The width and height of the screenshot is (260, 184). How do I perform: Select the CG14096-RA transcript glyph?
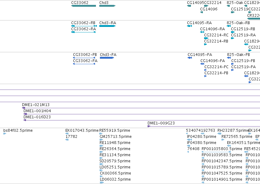[202, 32]
